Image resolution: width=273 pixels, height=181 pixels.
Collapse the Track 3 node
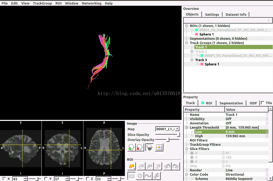[192, 60]
